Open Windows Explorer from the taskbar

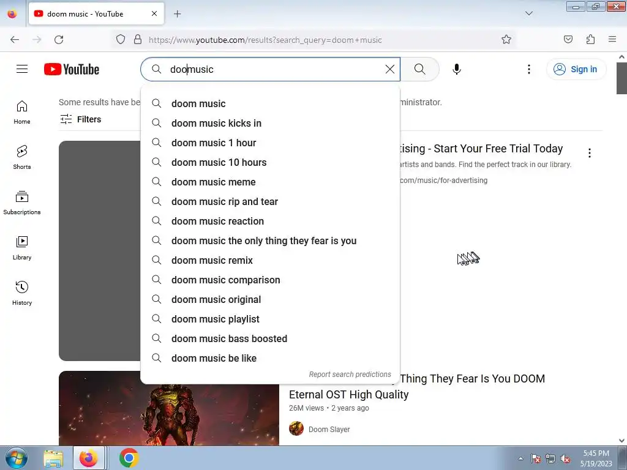click(53, 458)
